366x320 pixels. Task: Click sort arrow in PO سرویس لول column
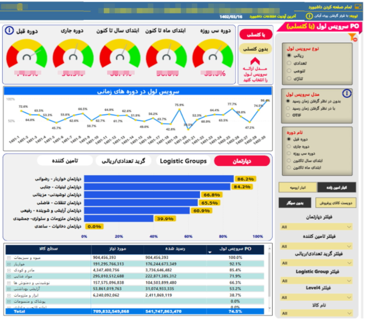pyautogui.click(x=210, y=252)
